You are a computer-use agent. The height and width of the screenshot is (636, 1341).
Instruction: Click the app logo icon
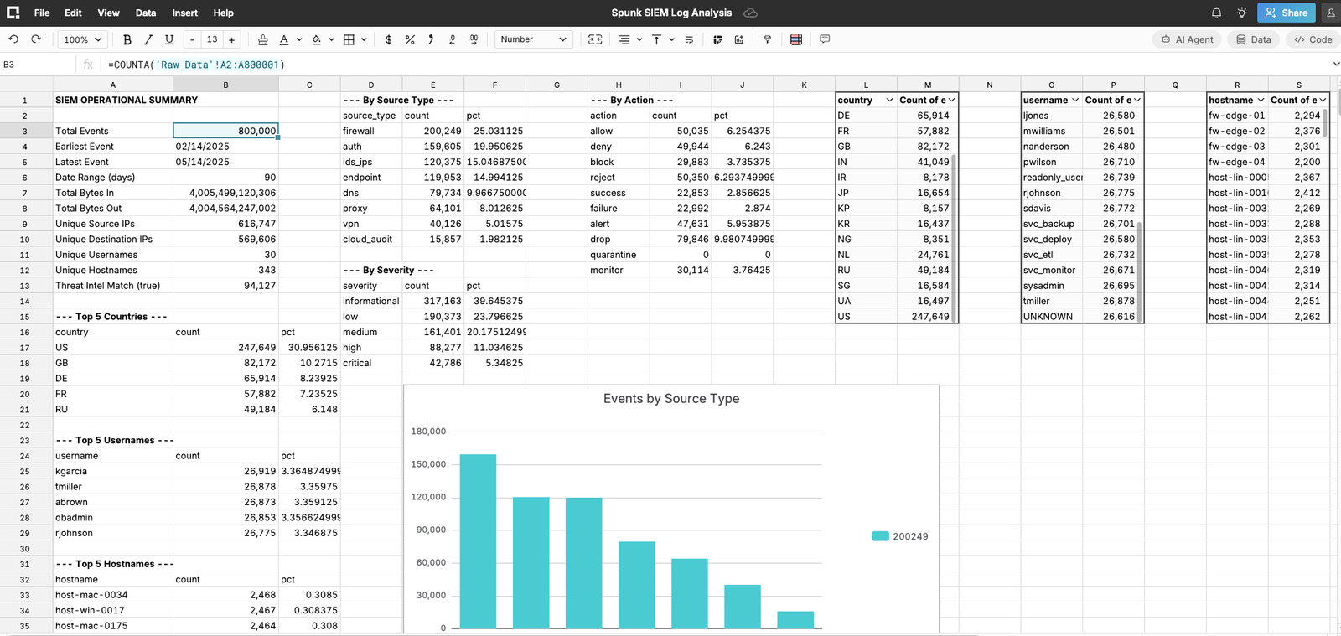13,13
